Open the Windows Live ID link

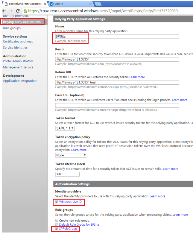click(x=70, y=202)
